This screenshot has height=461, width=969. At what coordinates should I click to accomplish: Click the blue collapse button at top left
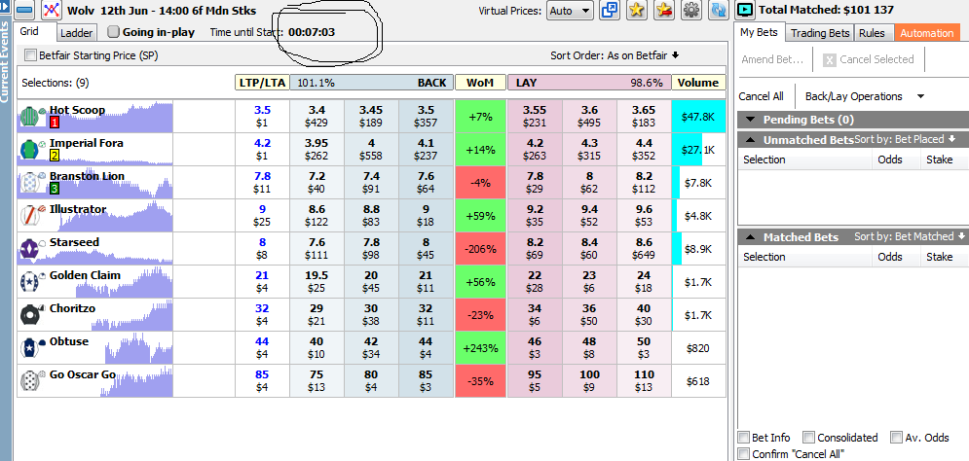click(24, 12)
